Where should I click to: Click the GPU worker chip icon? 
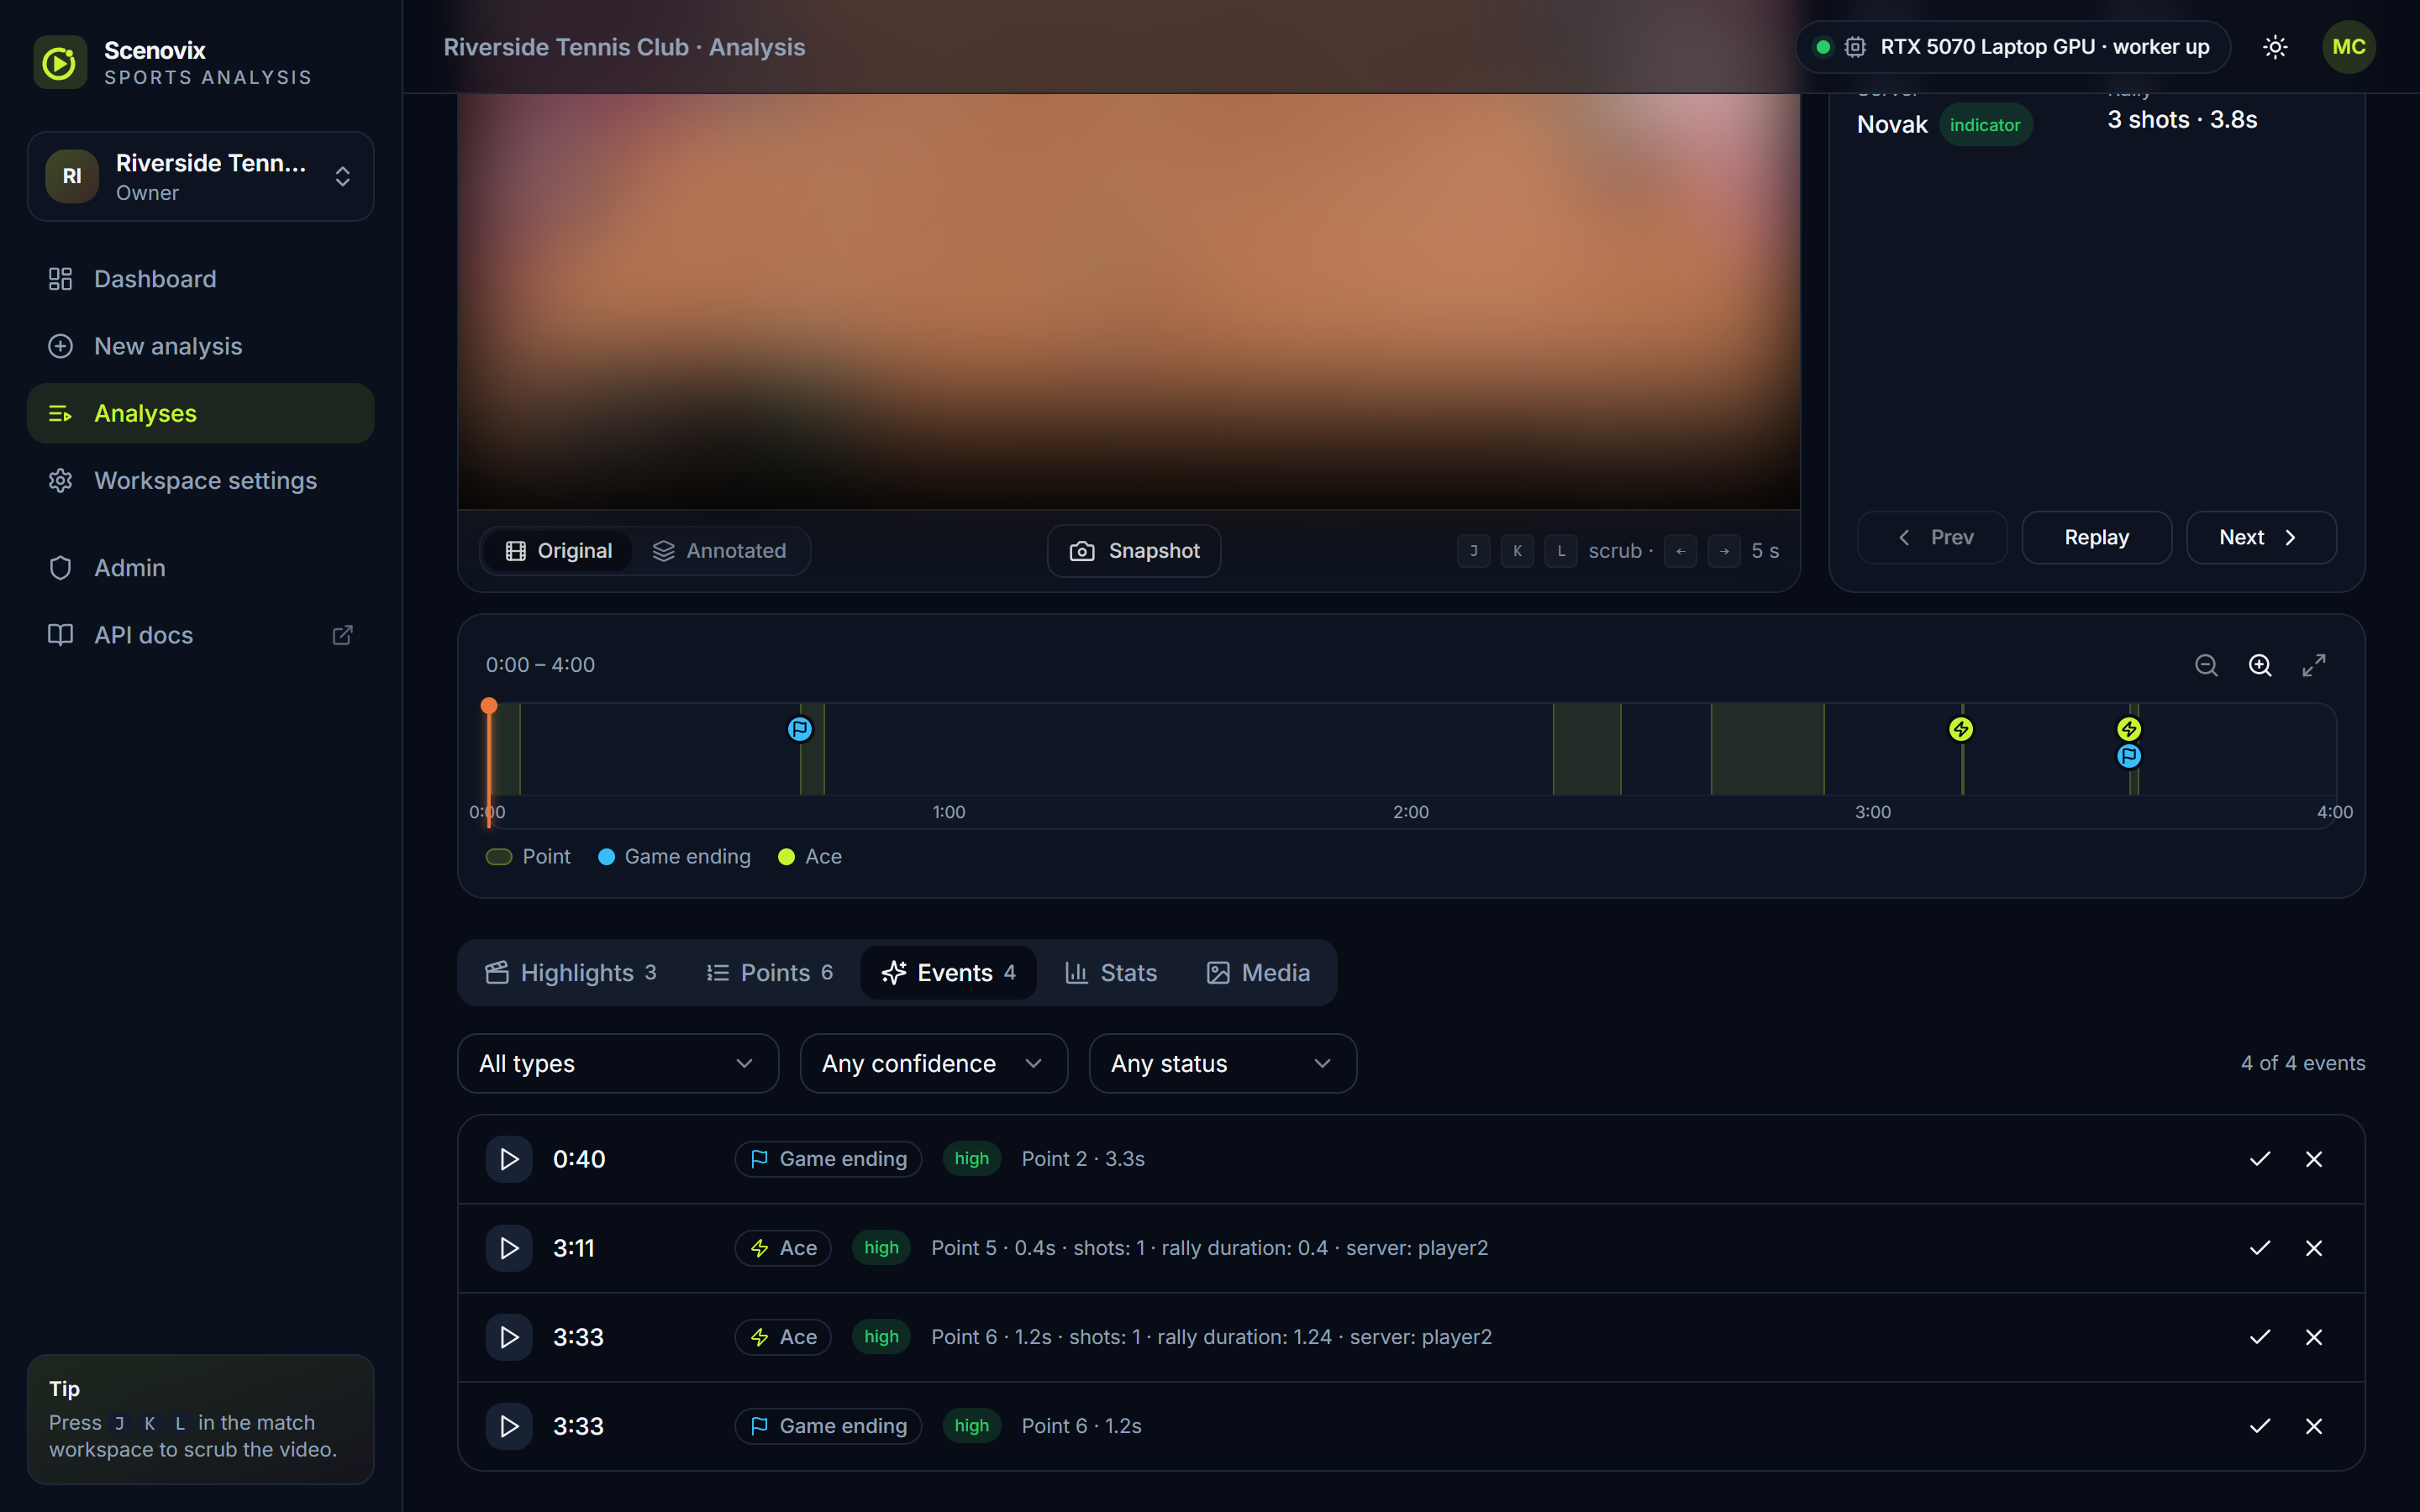[x=1855, y=47]
